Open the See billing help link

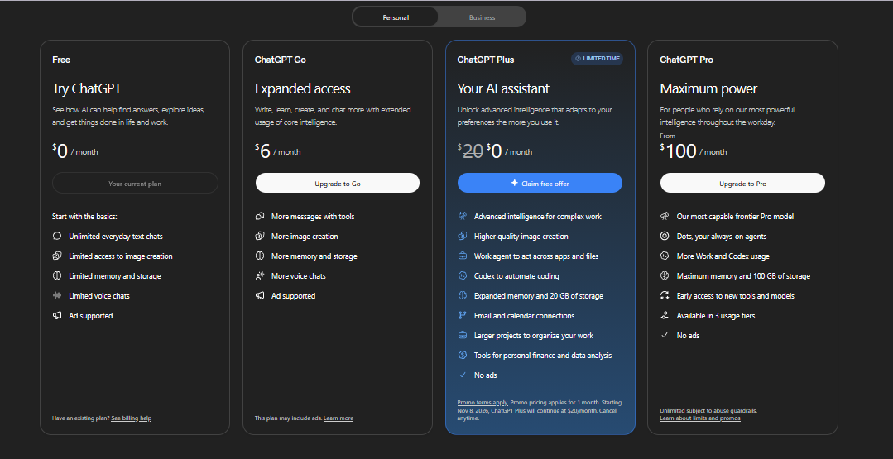132,418
